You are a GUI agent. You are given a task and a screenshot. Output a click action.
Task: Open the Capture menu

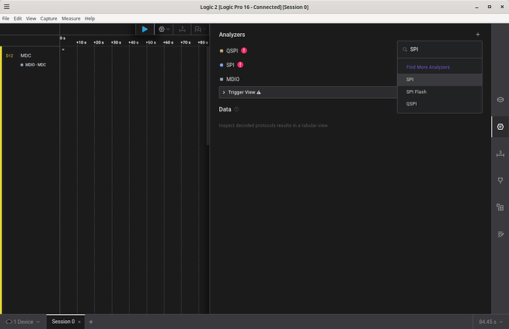click(x=49, y=18)
